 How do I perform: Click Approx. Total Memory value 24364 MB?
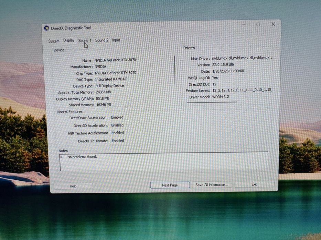pyautogui.click(x=103, y=92)
